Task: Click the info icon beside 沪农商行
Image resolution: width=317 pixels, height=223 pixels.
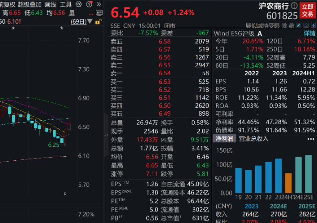Action: (294, 6)
